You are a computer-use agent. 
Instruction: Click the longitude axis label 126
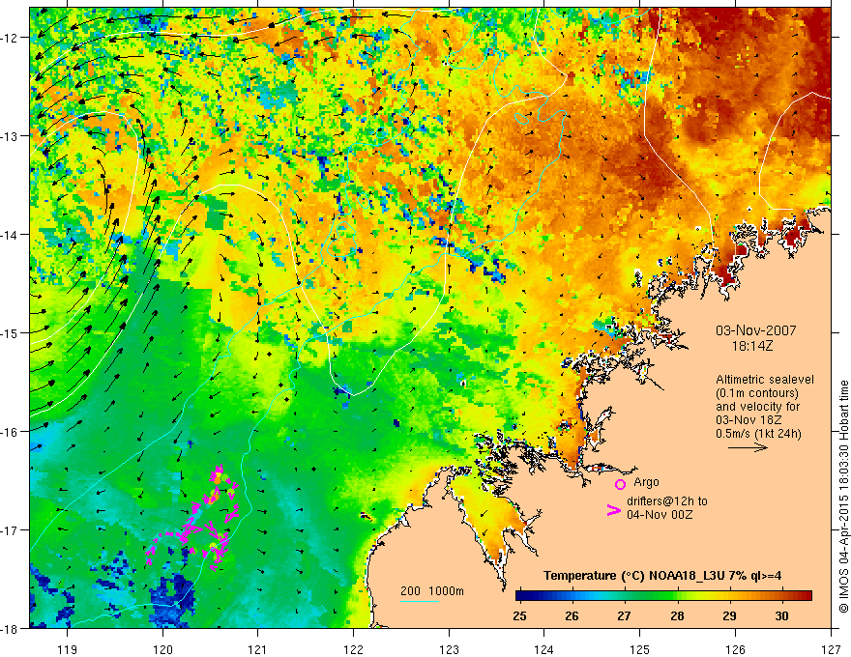[735, 649]
